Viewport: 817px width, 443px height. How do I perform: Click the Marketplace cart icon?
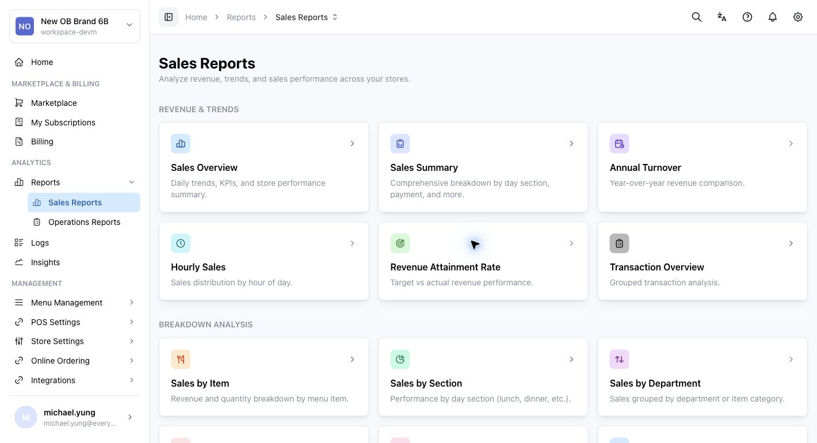coord(19,103)
